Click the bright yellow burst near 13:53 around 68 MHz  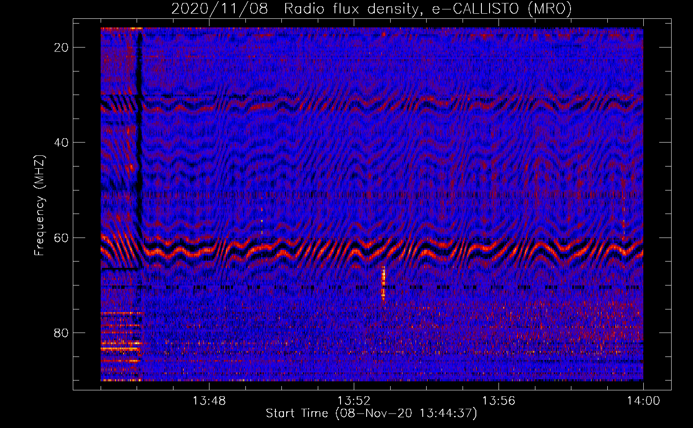[x=383, y=282]
